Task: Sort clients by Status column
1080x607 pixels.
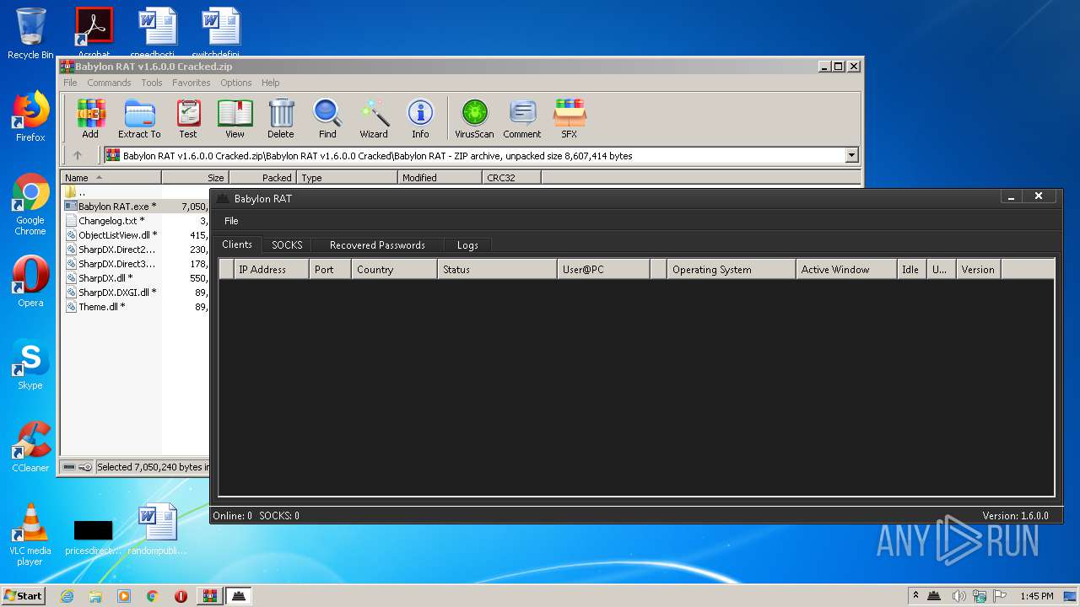Action: coord(497,270)
